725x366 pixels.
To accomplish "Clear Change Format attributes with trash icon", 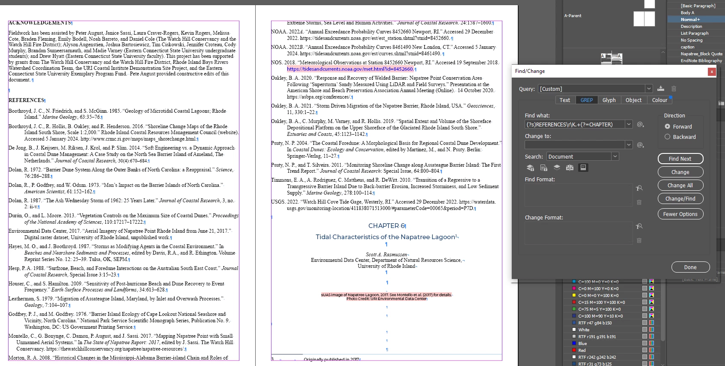I will point(639,240).
